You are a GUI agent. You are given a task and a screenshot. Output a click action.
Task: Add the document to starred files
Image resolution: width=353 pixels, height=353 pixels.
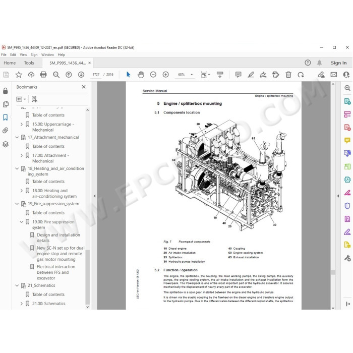pos(19,75)
